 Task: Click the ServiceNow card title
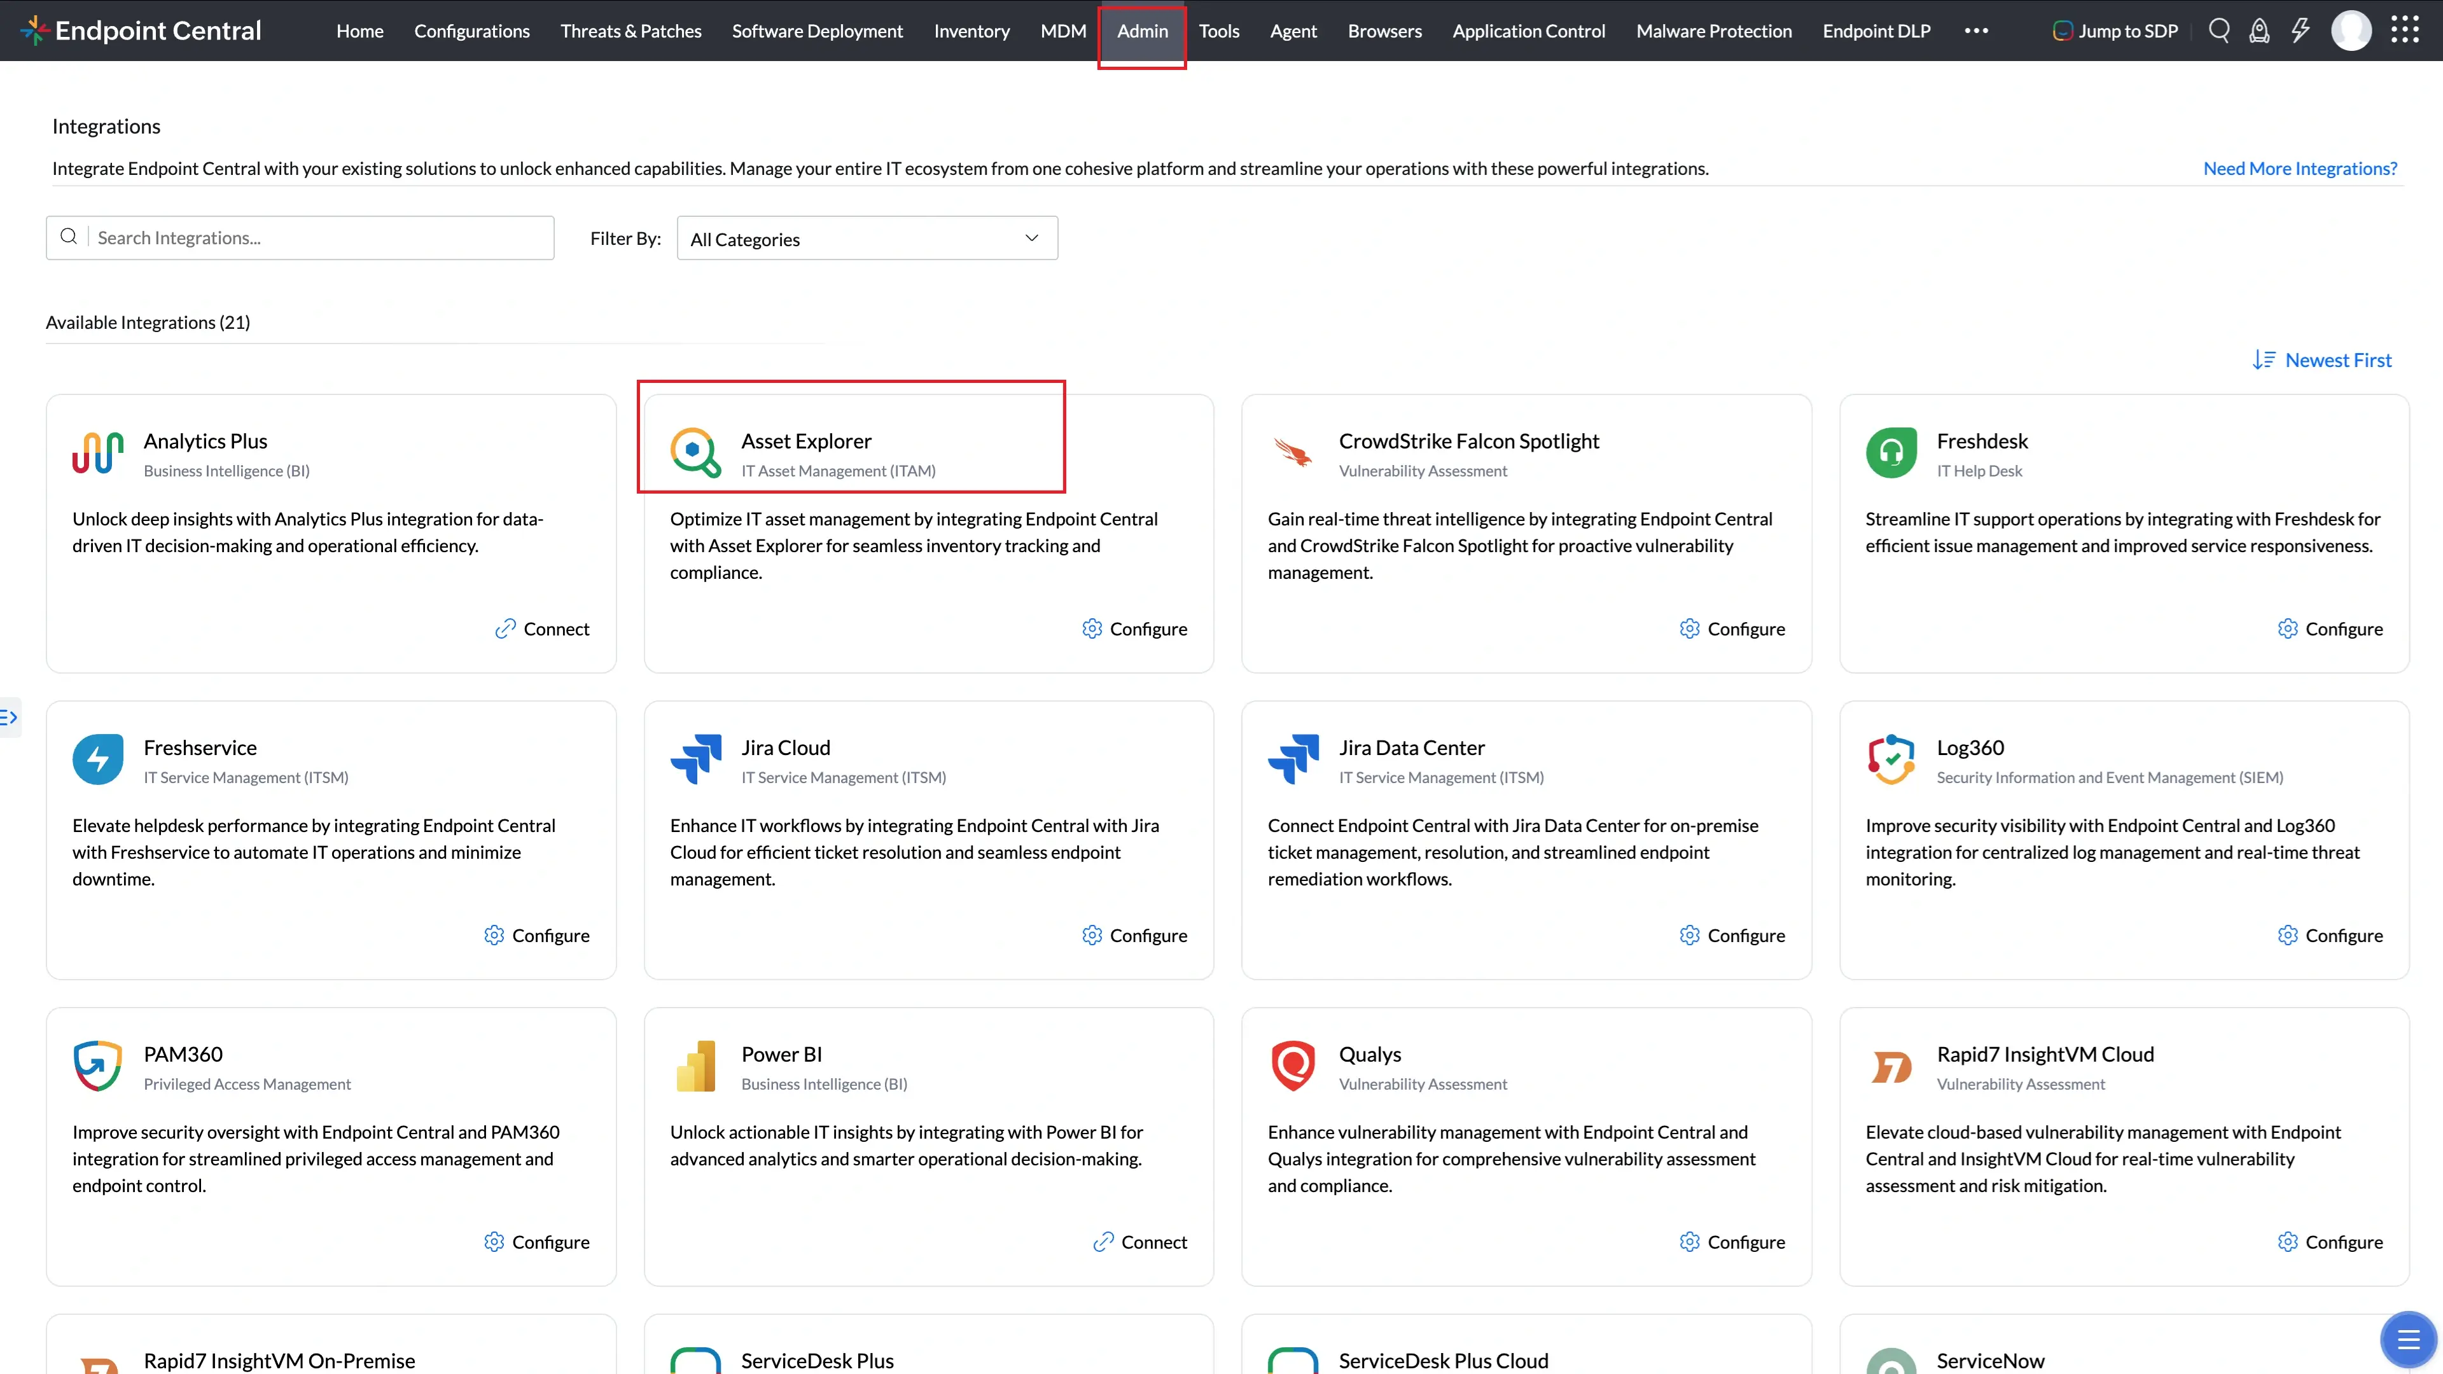click(1989, 1361)
